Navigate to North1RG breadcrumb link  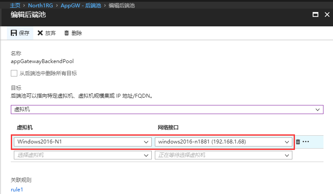[40, 5]
